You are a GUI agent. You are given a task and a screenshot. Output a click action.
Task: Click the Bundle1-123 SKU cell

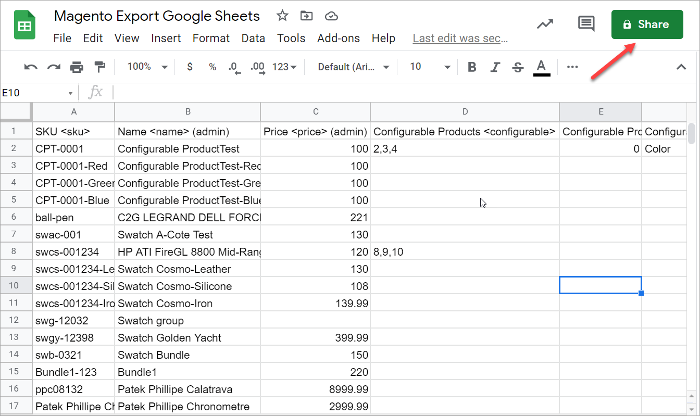73,372
